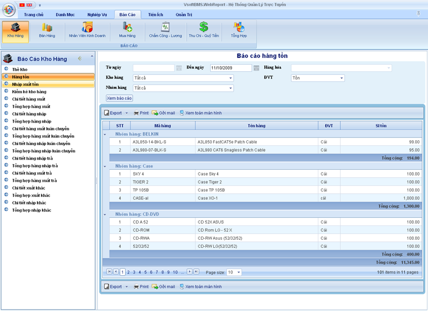Expand the ĐVT dropdown
Image resolution: width=428 pixels, height=311 pixels.
341,78
